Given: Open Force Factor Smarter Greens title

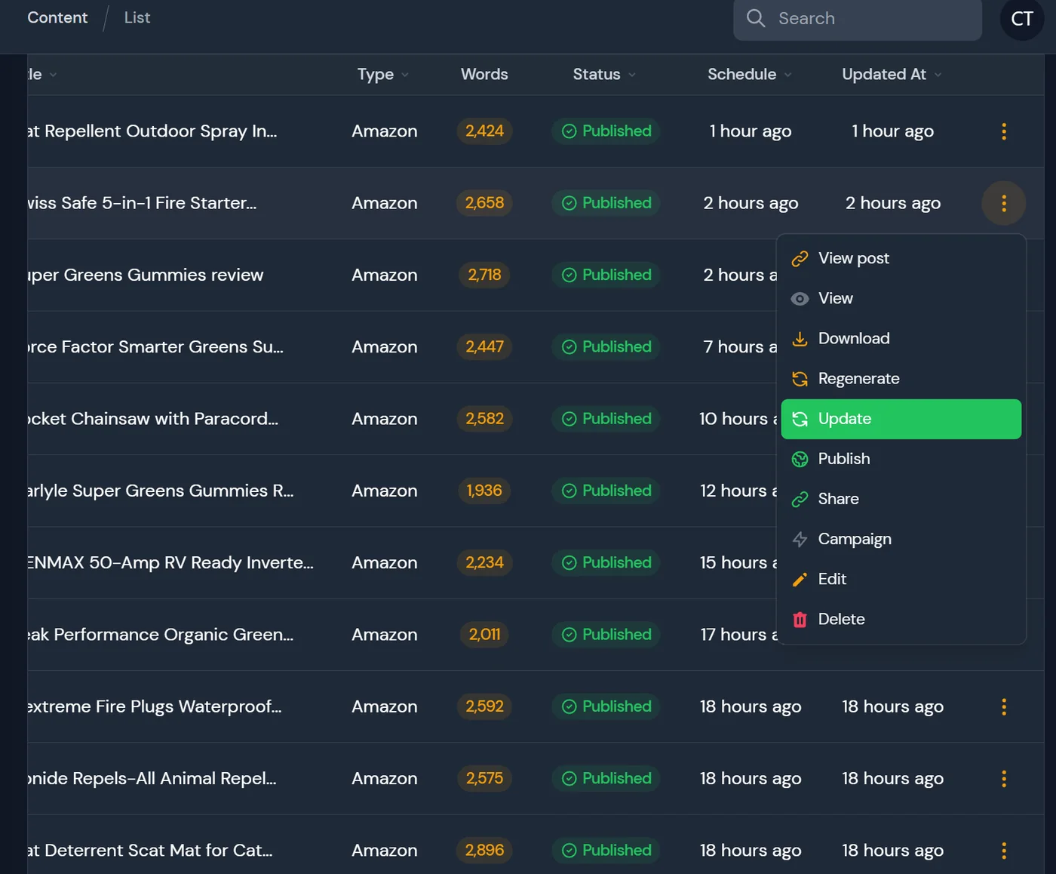Looking at the screenshot, I should [x=155, y=346].
